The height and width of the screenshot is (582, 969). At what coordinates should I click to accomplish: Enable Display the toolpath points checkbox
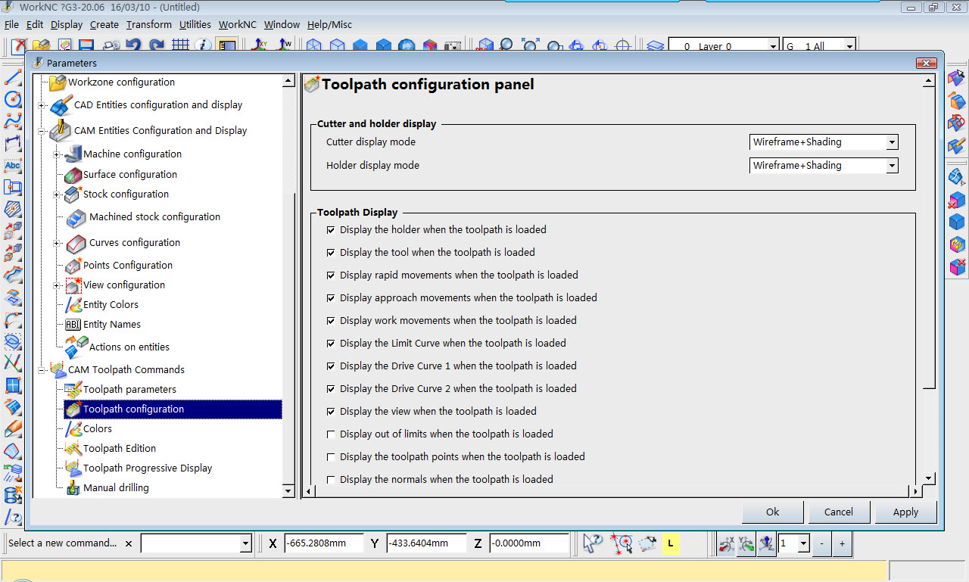tap(331, 456)
